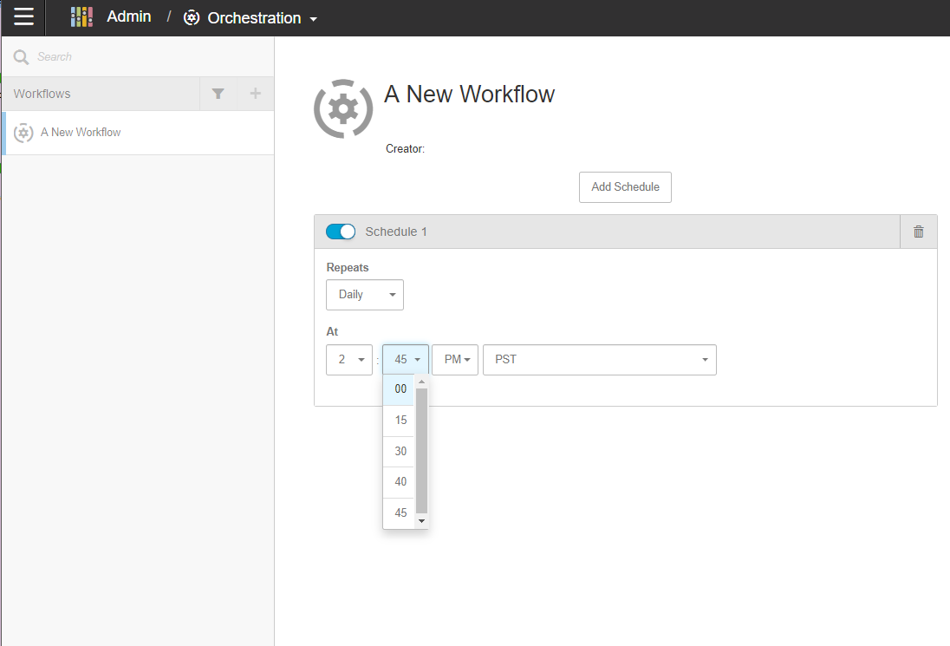Click the colorful Admin logo icon
The width and height of the screenshot is (950, 646).
pyautogui.click(x=81, y=17)
